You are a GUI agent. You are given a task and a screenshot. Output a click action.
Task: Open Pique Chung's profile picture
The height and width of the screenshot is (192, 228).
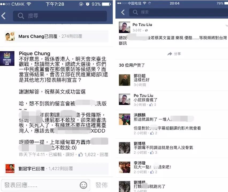[x=7, y=59]
